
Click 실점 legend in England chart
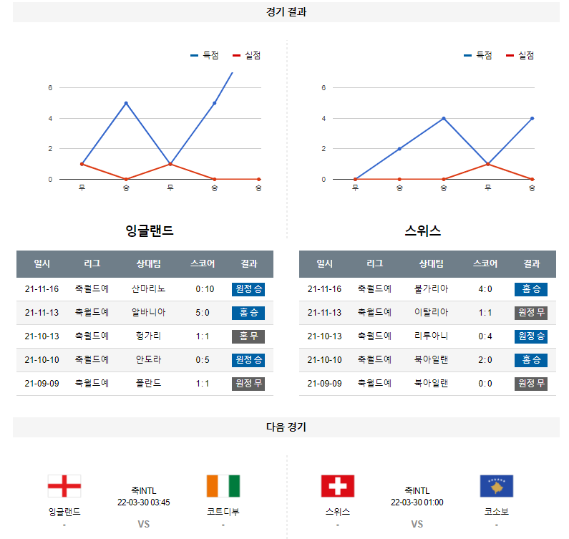tap(247, 56)
